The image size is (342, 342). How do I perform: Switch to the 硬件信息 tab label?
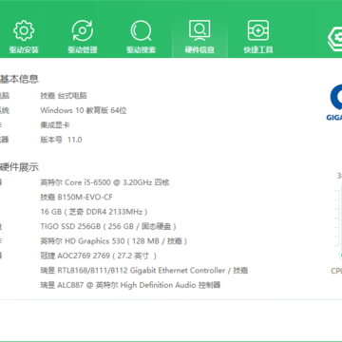pyautogui.click(x=199, y=50)
